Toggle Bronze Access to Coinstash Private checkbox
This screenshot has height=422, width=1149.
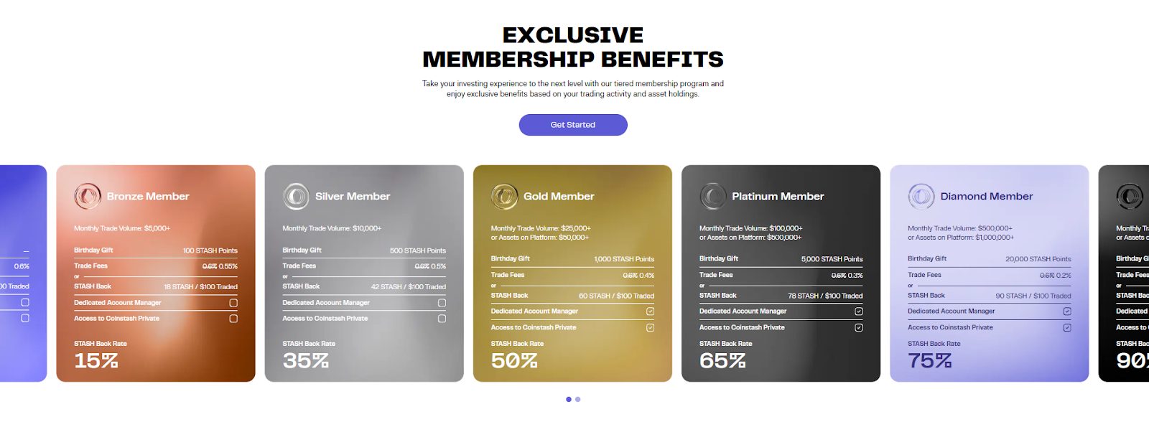pos(233,319)
